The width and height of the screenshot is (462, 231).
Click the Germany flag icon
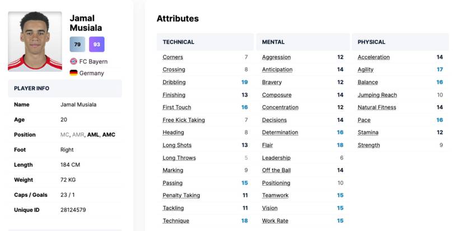[73, 73]
